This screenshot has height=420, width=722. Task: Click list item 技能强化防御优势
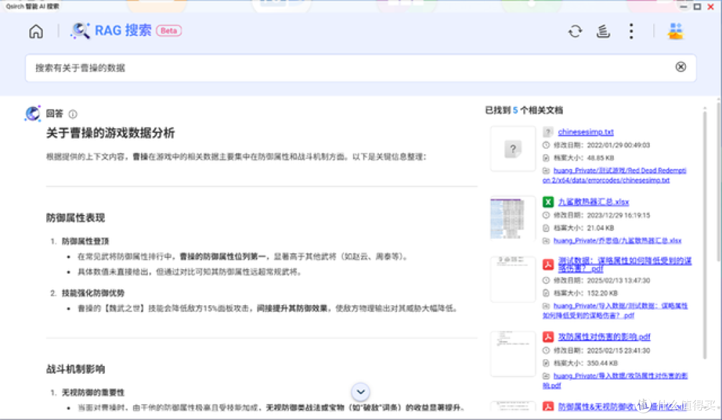click(x=93, y=293)
